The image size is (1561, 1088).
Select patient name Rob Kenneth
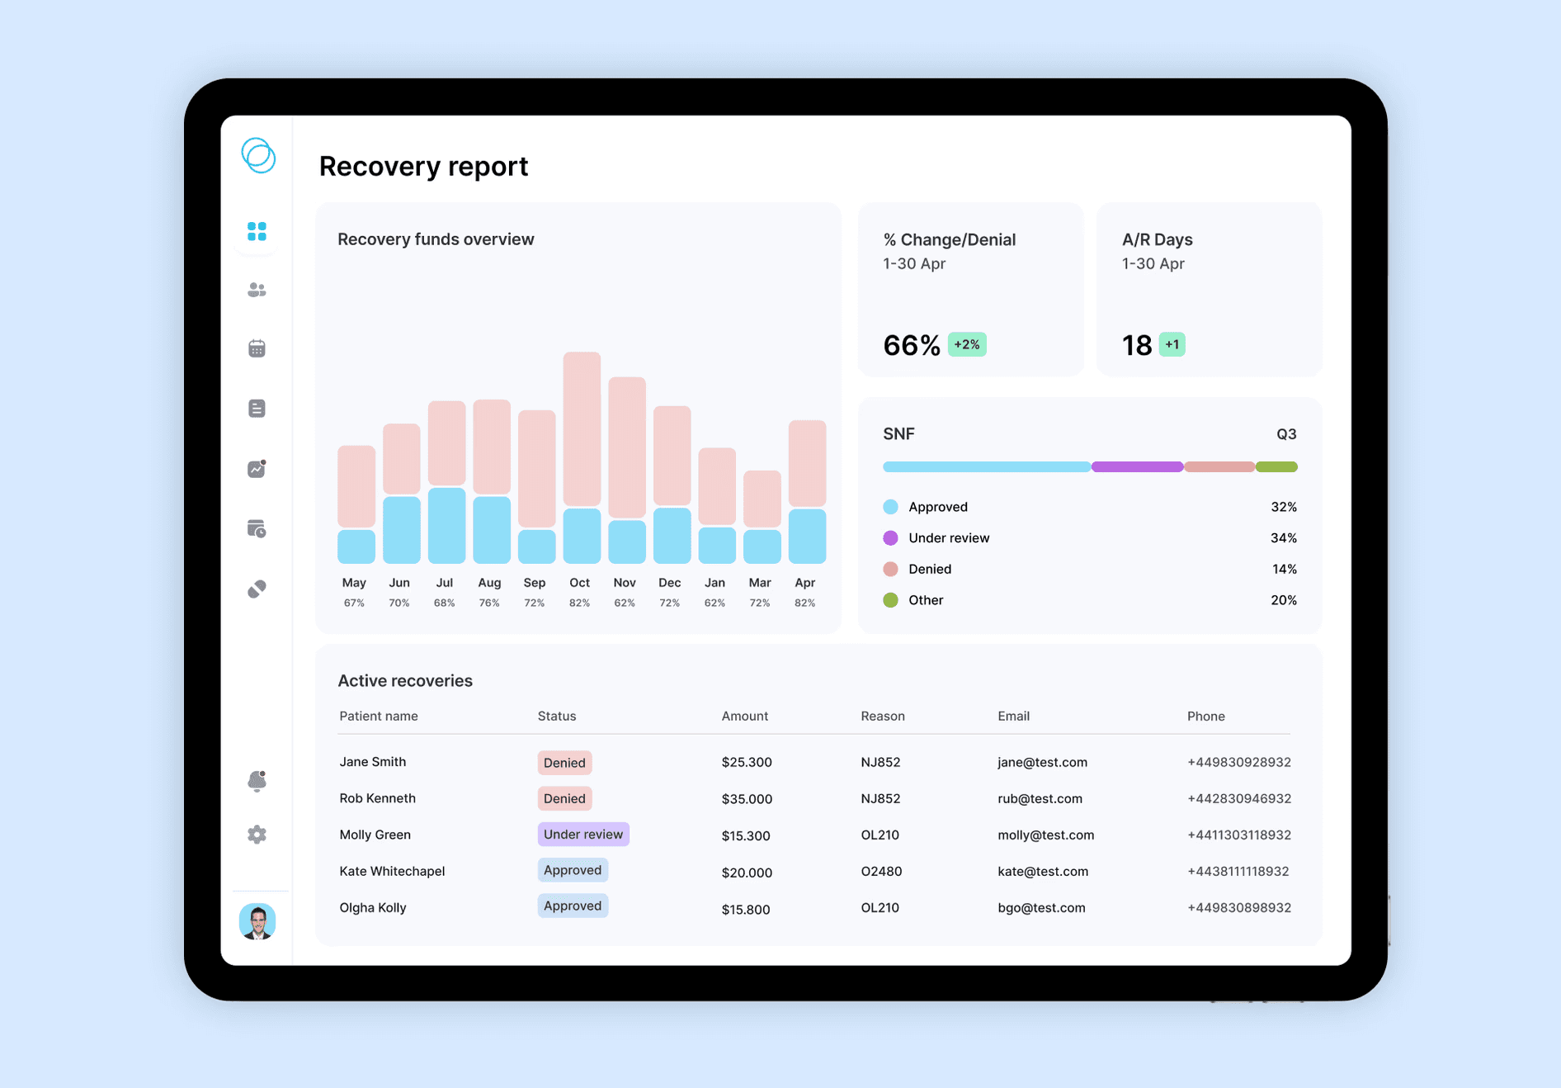[x=378, y=798]
